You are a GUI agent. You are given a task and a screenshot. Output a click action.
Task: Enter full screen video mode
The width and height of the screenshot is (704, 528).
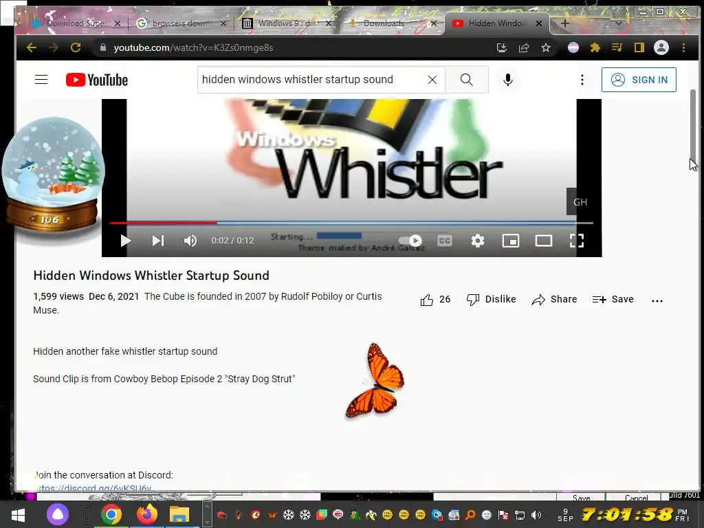click(577, 241)
